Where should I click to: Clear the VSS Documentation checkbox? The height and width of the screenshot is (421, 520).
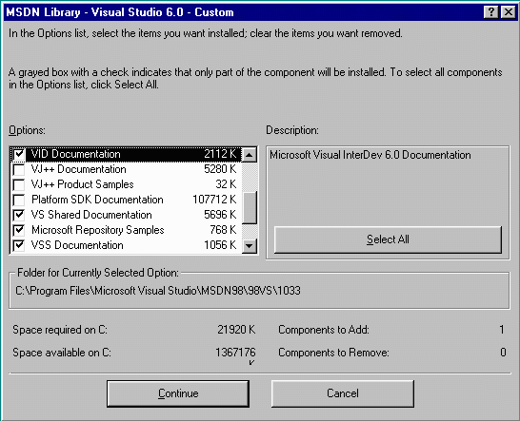19,245
